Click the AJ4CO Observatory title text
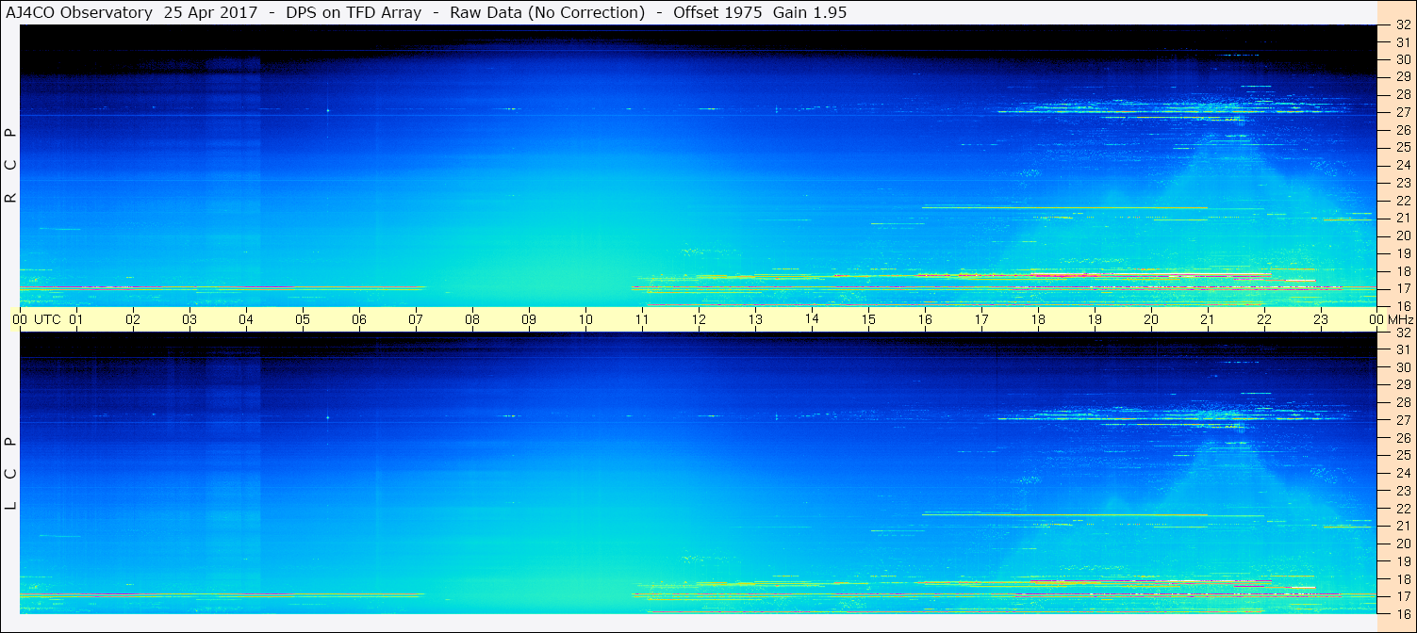 tap(79, 13)
